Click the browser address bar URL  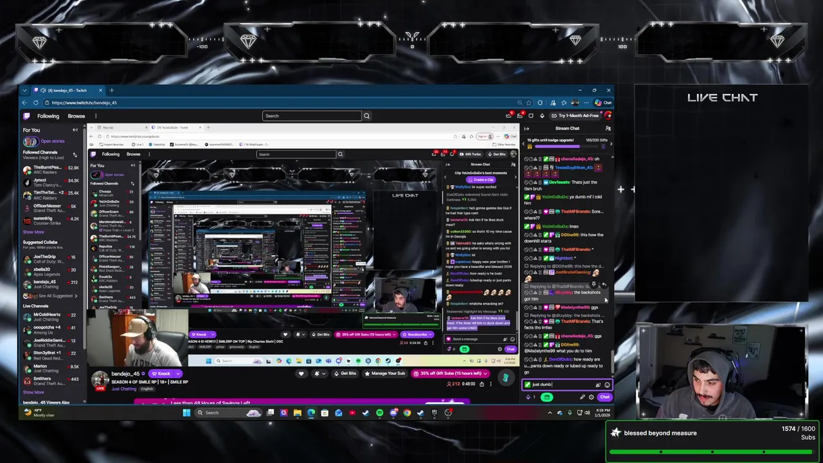coord(84,103)
